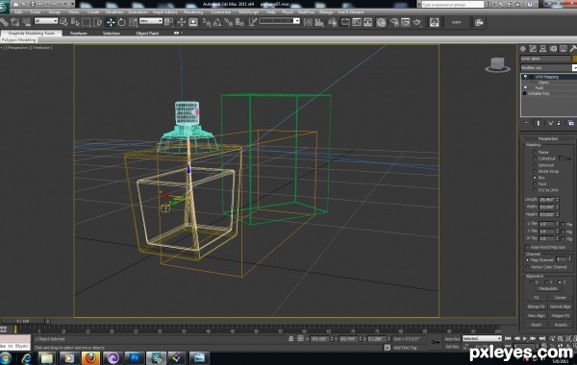
Task: Open the Customize menu
Action: (x=221, y=12)
